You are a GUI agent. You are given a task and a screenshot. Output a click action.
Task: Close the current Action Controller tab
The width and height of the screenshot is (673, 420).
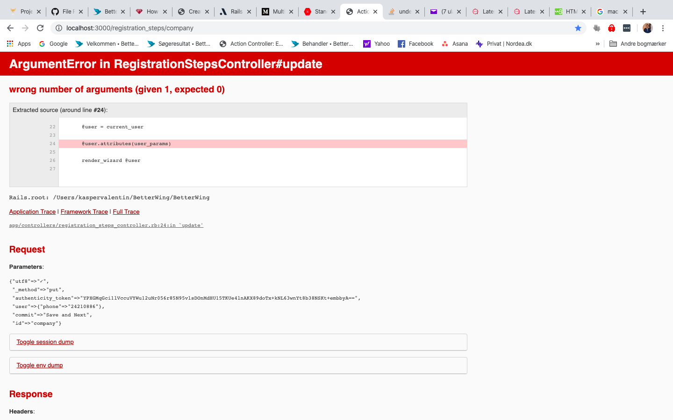point(375,12)
